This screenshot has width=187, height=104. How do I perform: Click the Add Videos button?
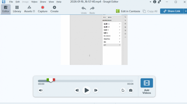pos(147,86)
